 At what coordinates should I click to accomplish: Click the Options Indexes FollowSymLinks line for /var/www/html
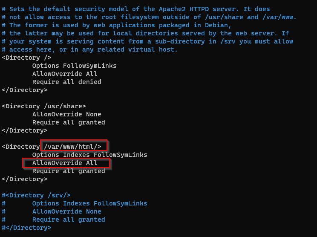(90, 155)
